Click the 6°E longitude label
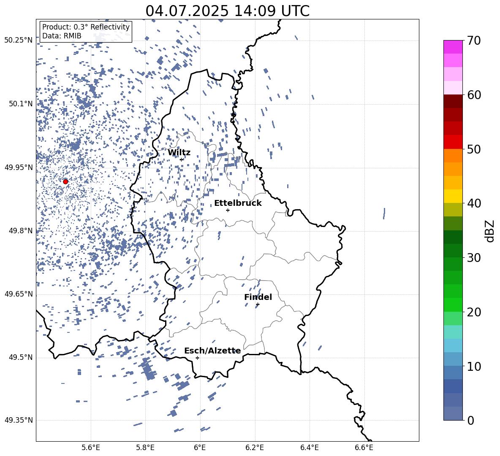 pos(200,448)
